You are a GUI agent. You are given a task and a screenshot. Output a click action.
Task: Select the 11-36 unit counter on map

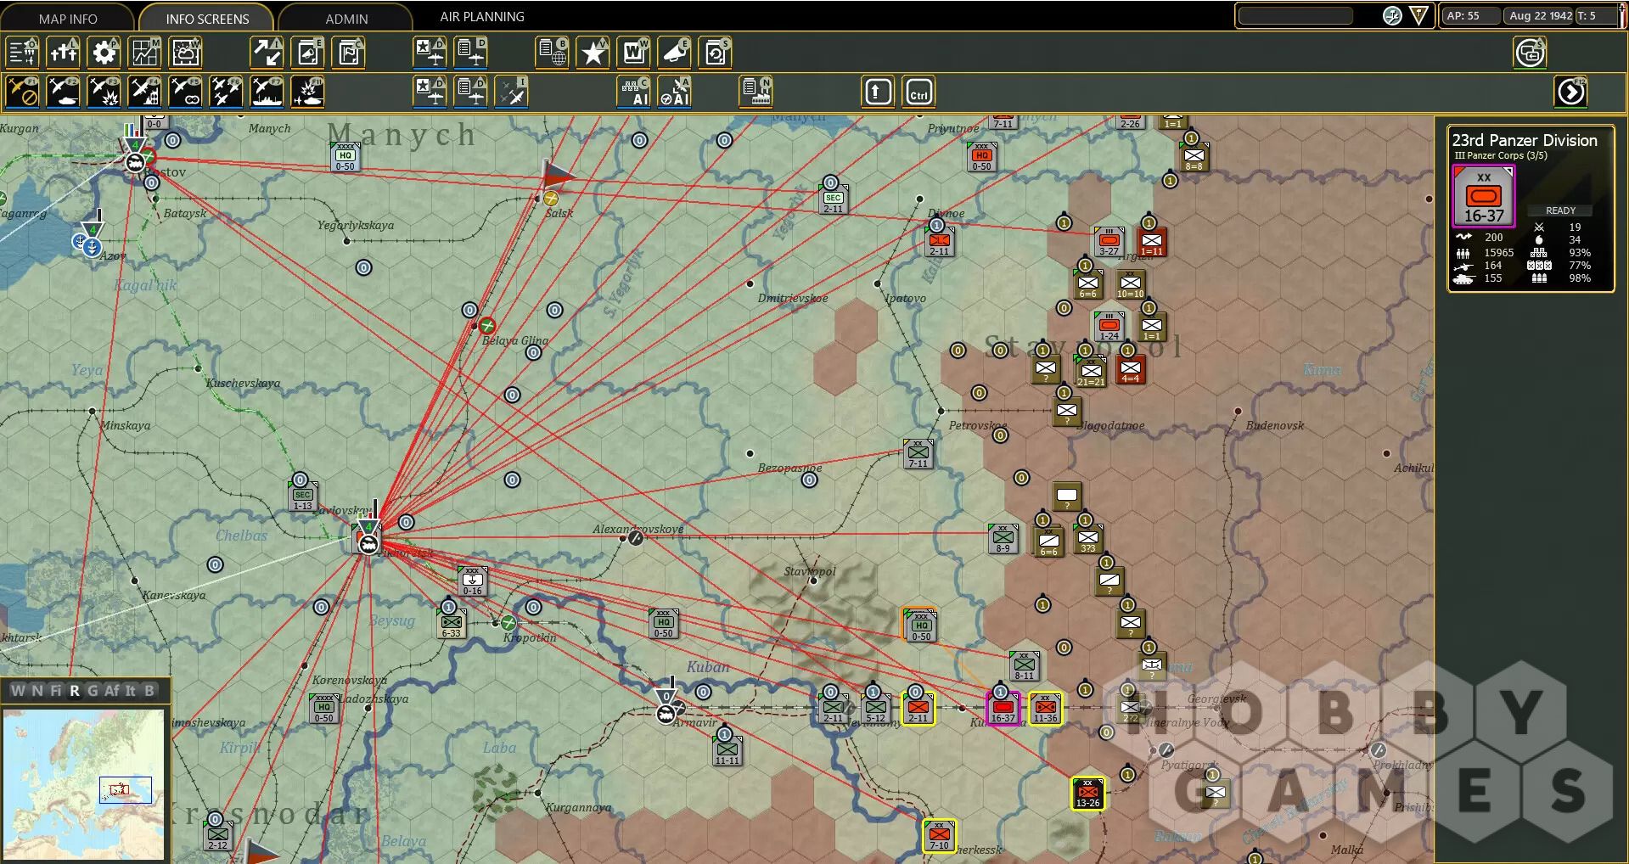click(x=1045, y=708)
